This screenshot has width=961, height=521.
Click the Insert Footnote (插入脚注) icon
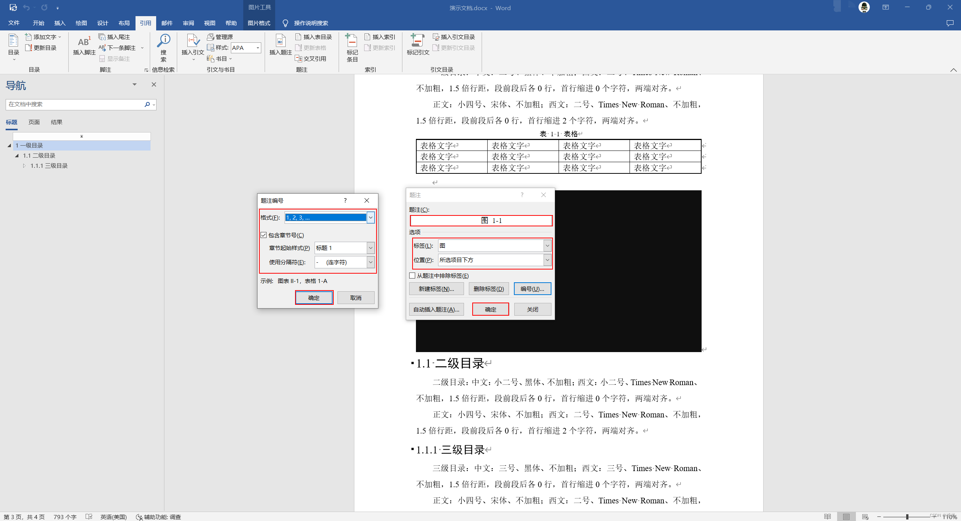coord(84,41)
